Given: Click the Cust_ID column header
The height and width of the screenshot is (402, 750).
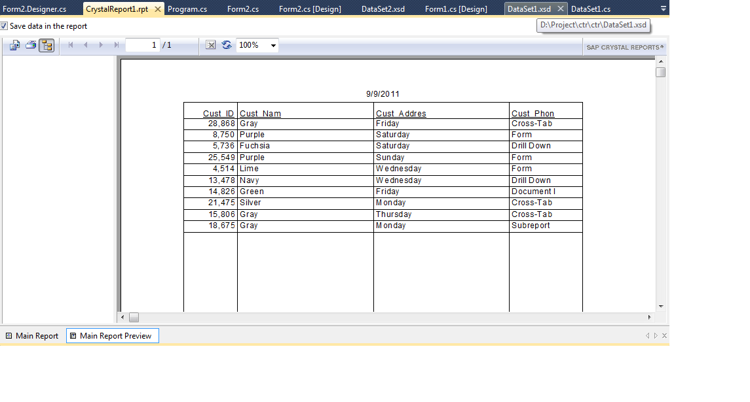Looking at the screenshot, I should [x=218, y=114].
